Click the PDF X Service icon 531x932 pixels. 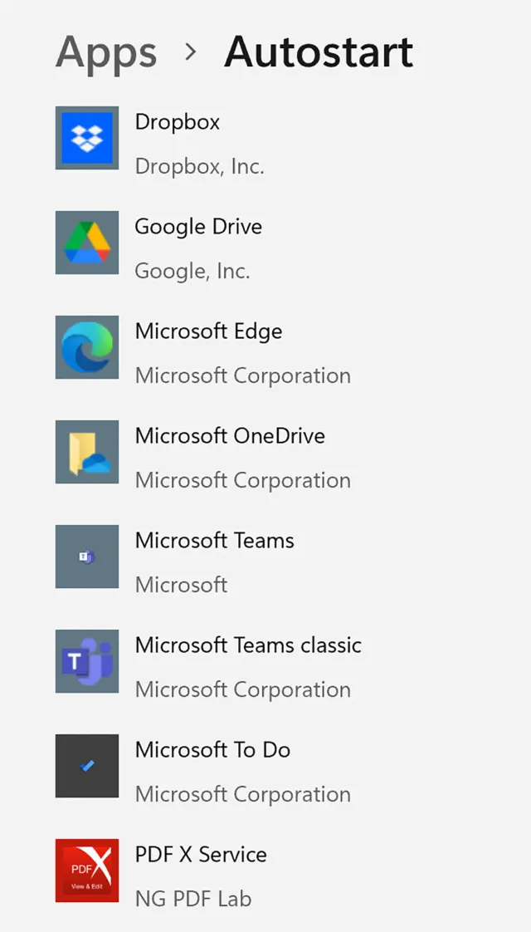(87, 871)
